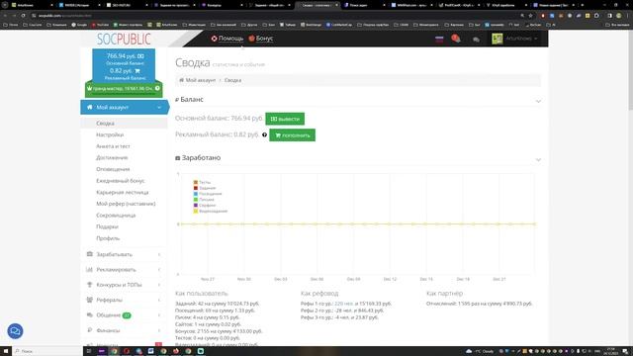633x356 pixels.
Task: Open Анкета и тест in sidebar
Action: 113,146
